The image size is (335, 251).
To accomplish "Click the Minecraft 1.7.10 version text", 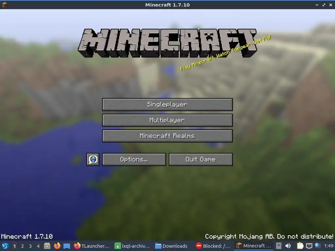I will coord(27,236).
